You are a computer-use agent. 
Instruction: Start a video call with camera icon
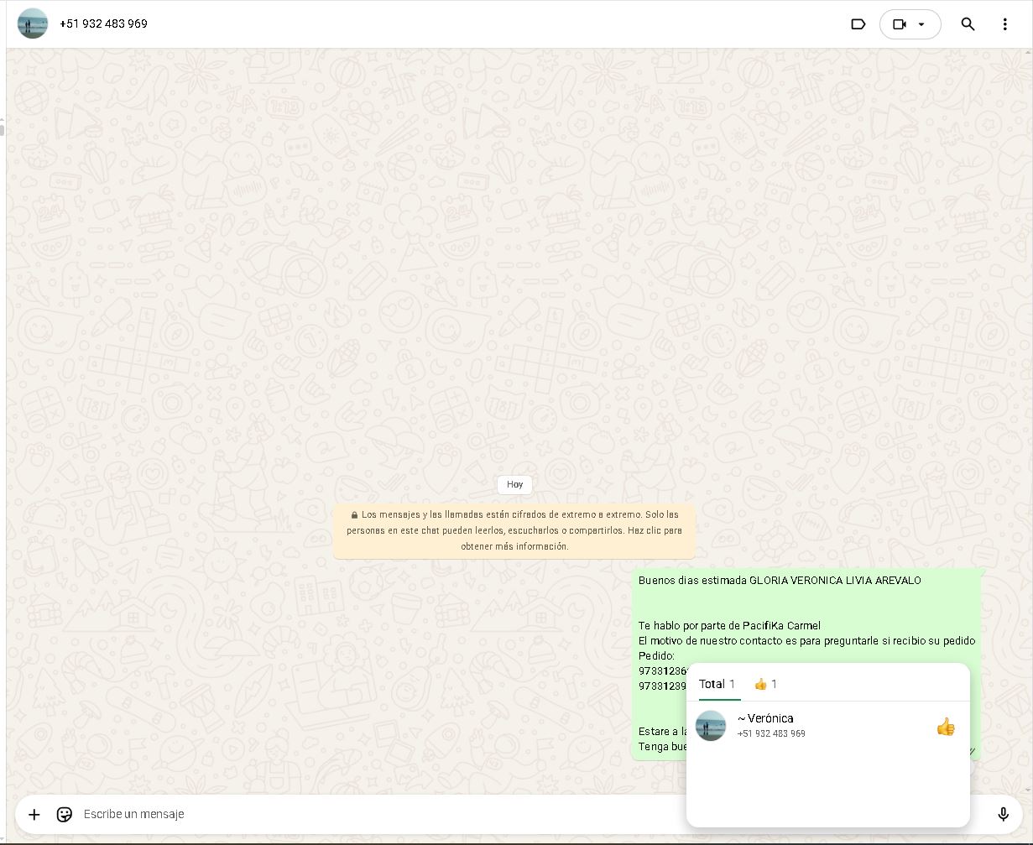899,24
